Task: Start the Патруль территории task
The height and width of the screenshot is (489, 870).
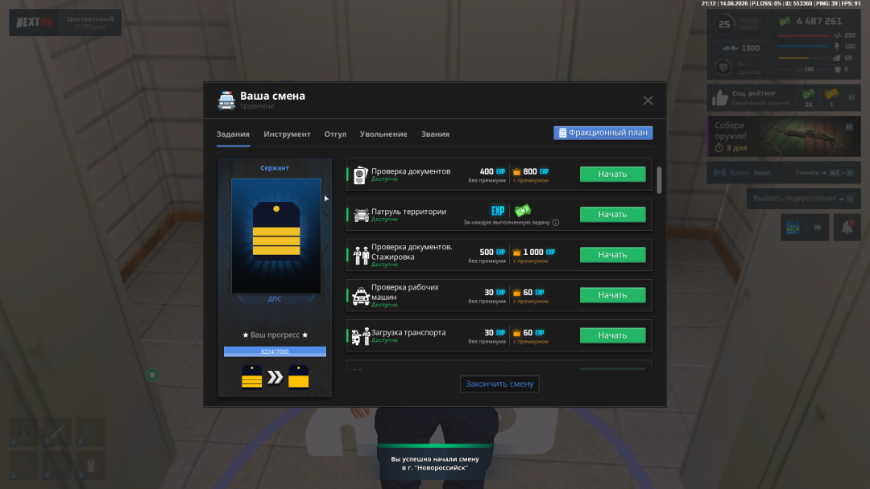Action: (612, 215)
